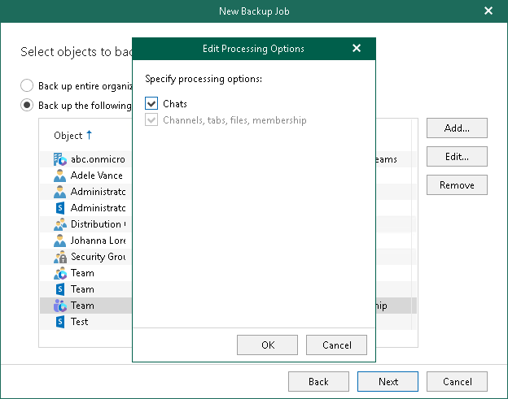Select the Adele Vance user icon
The width and height of the screenshot is (508, 399).
[59, 176]
